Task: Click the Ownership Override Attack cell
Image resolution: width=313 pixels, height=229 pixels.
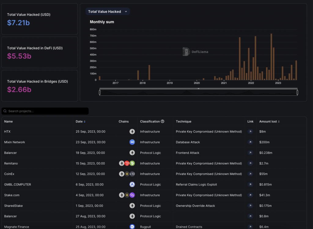Action: [195, 206]
